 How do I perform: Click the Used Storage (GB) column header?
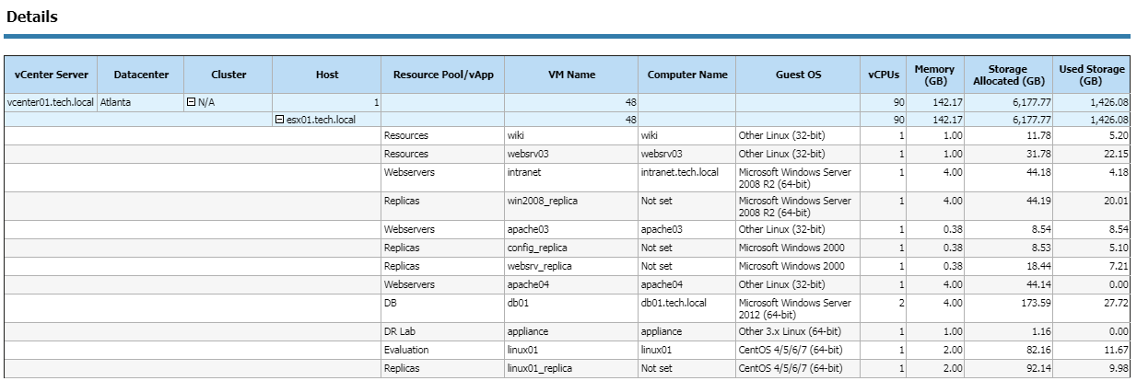pos(1092,75)
